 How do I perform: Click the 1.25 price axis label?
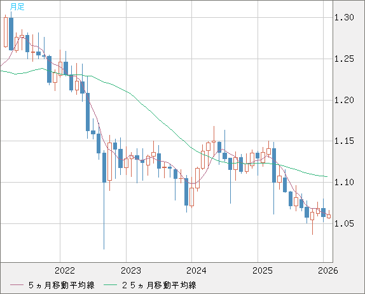344,59
